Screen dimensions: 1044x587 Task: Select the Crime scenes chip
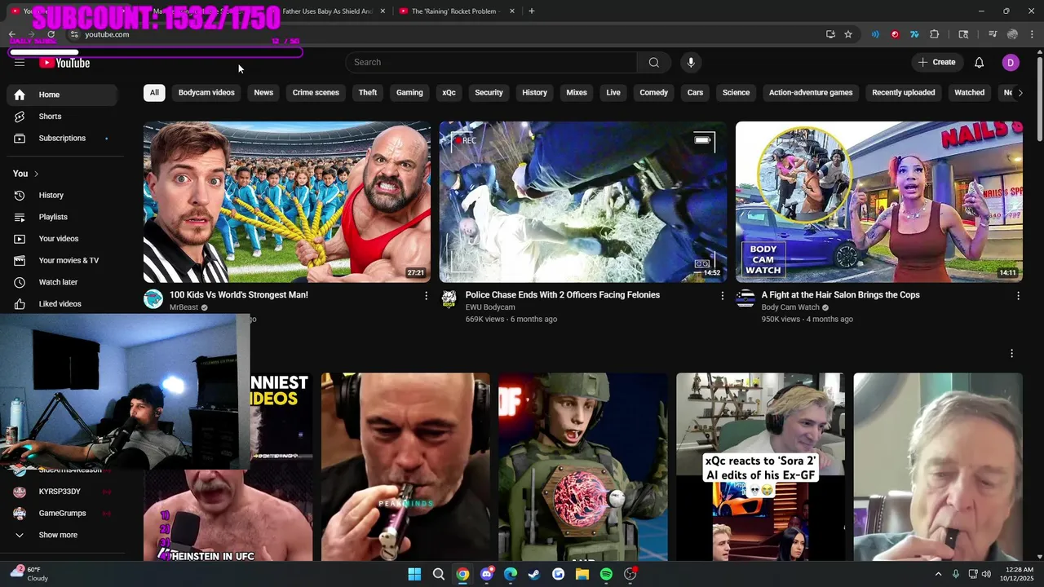click(316, 93)
